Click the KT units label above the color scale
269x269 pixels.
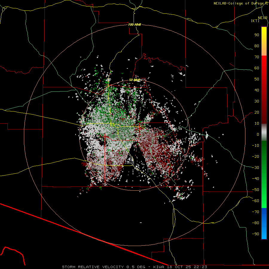point(255,21)
